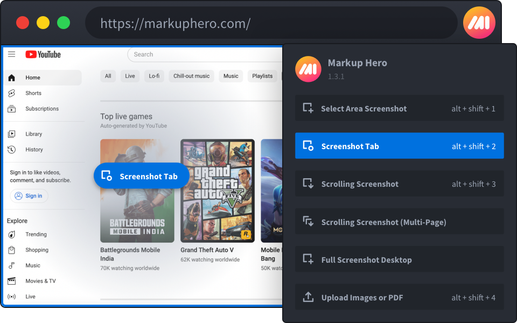
Task: Click the Markup Hero logo in popup header
Action: point(308,69)
